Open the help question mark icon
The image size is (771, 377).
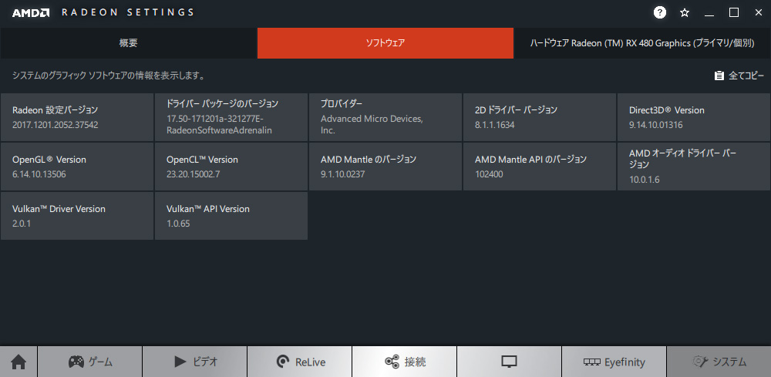(660, 13)
